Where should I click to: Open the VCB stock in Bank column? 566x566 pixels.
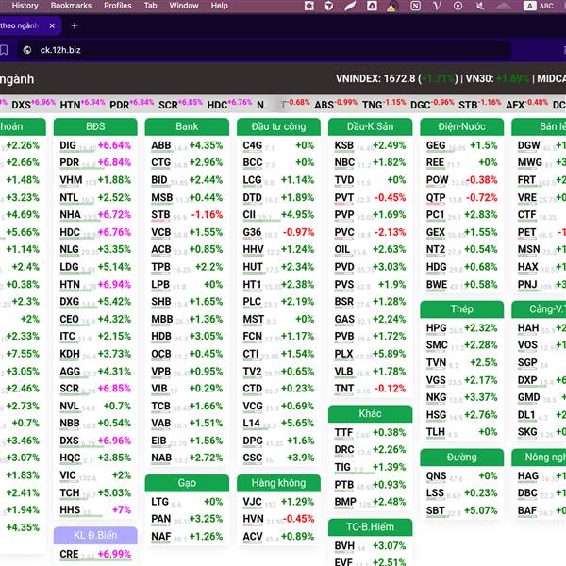tap(161, 232)
